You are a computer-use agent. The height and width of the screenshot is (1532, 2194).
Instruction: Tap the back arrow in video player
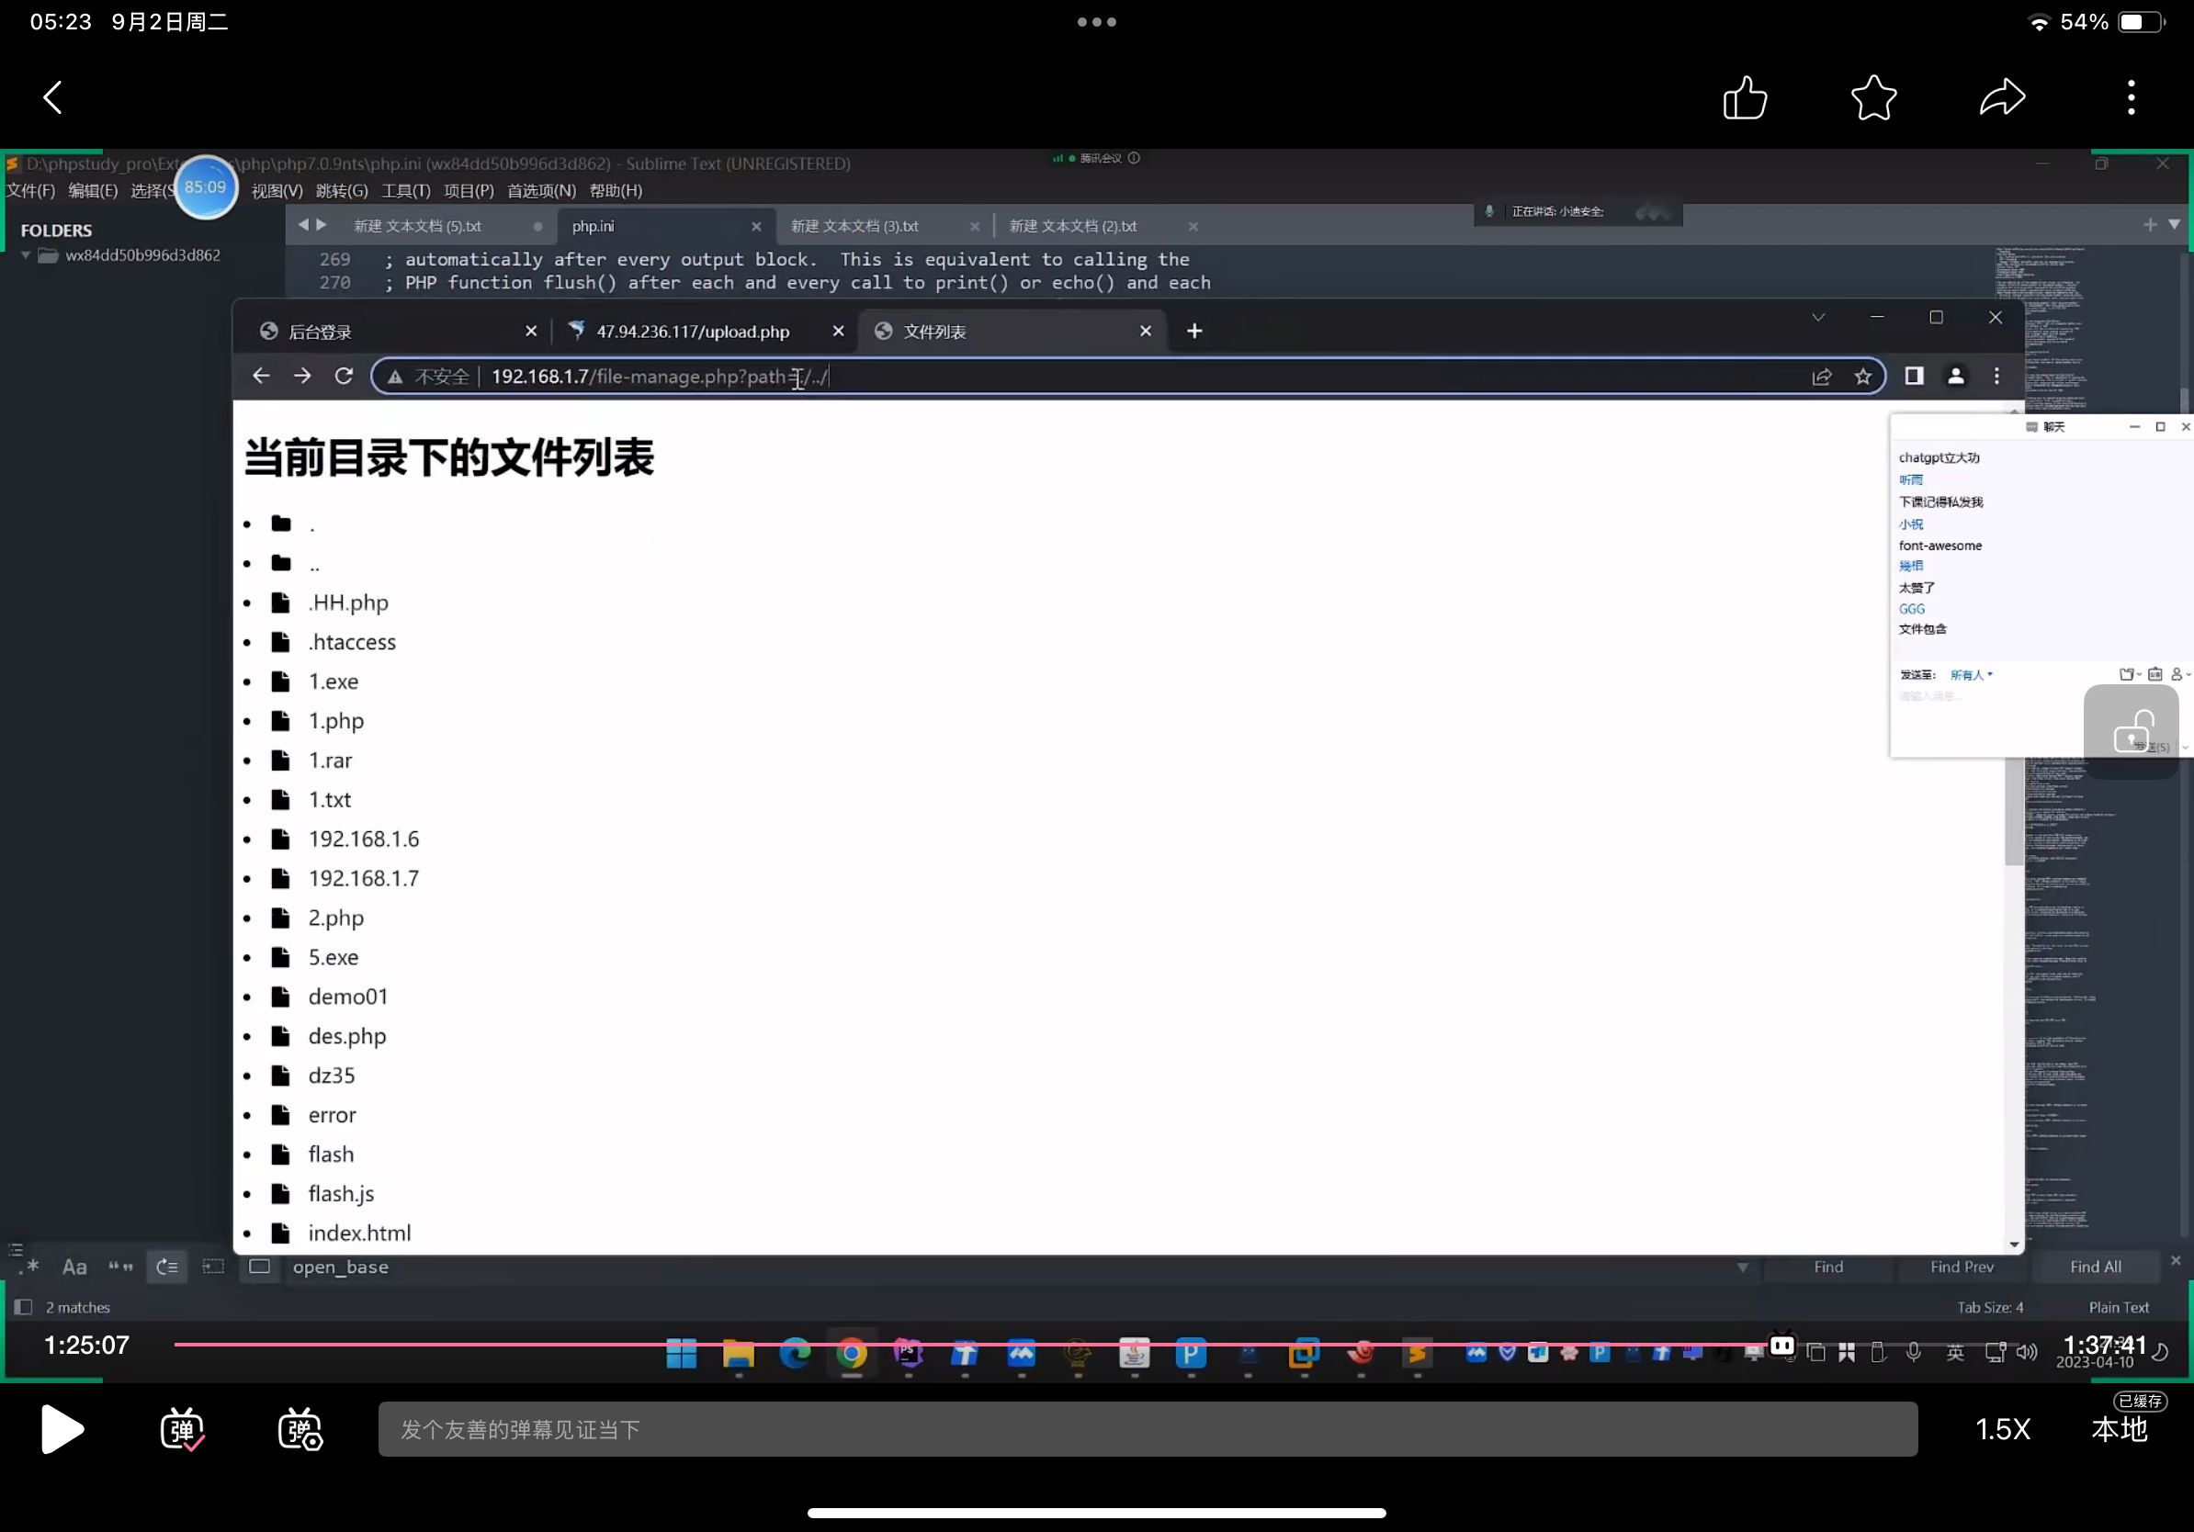coord(53,97)
